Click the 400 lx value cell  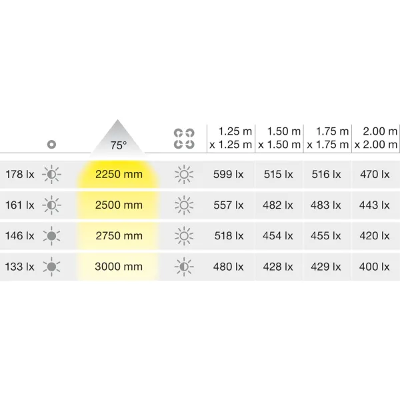coord(374,267)
